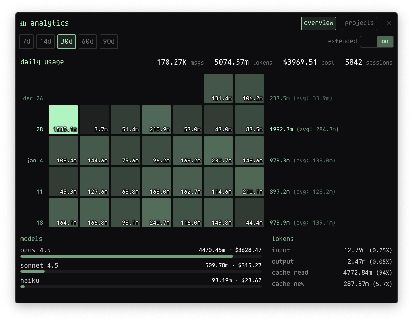Select the brightest 1535.1m heatmap cell

point(63,120)
